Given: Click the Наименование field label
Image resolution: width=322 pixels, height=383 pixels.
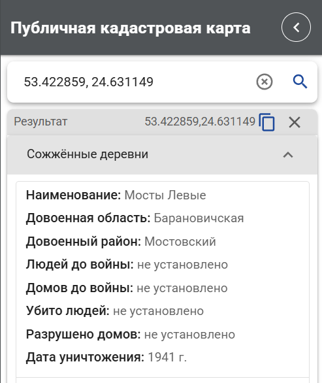Looking at the screenshot, I should [74, 195].
